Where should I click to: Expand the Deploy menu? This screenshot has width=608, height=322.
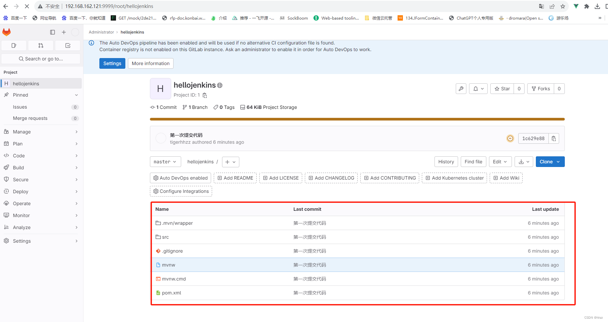tap(41, 192)
